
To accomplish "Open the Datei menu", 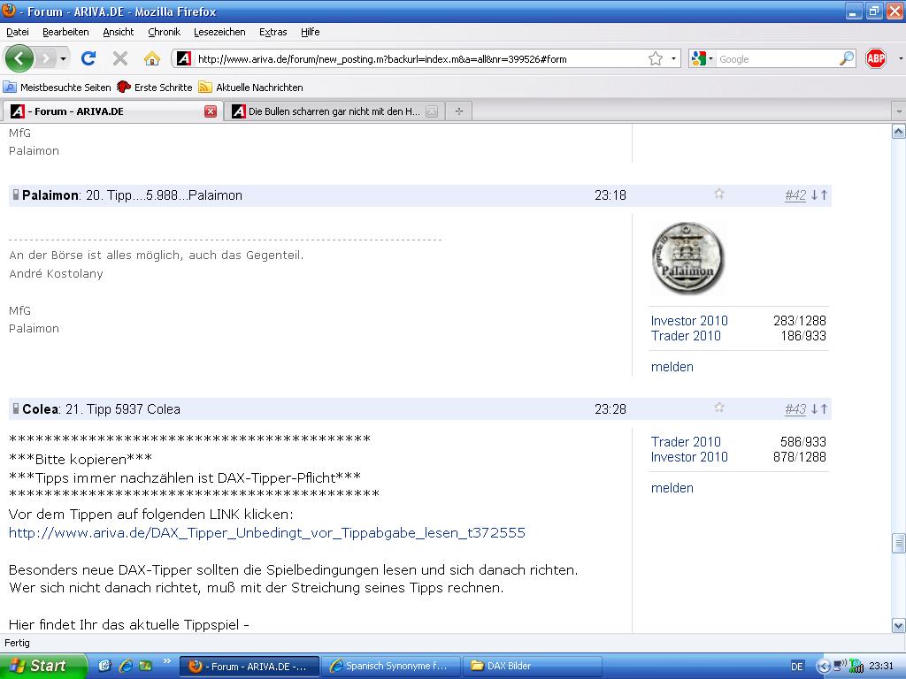I will click(18, 32).
